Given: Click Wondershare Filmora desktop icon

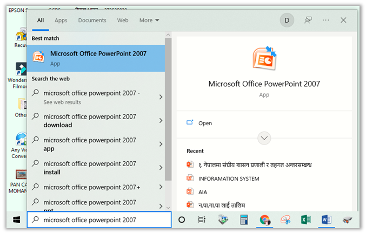Looking at the screenshot, I should pyautogui.click(x=21, y=69).
